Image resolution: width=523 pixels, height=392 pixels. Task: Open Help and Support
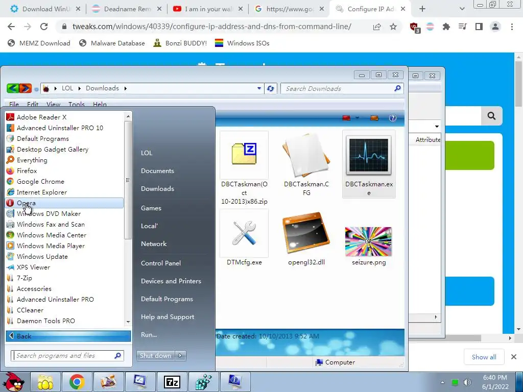168,316
